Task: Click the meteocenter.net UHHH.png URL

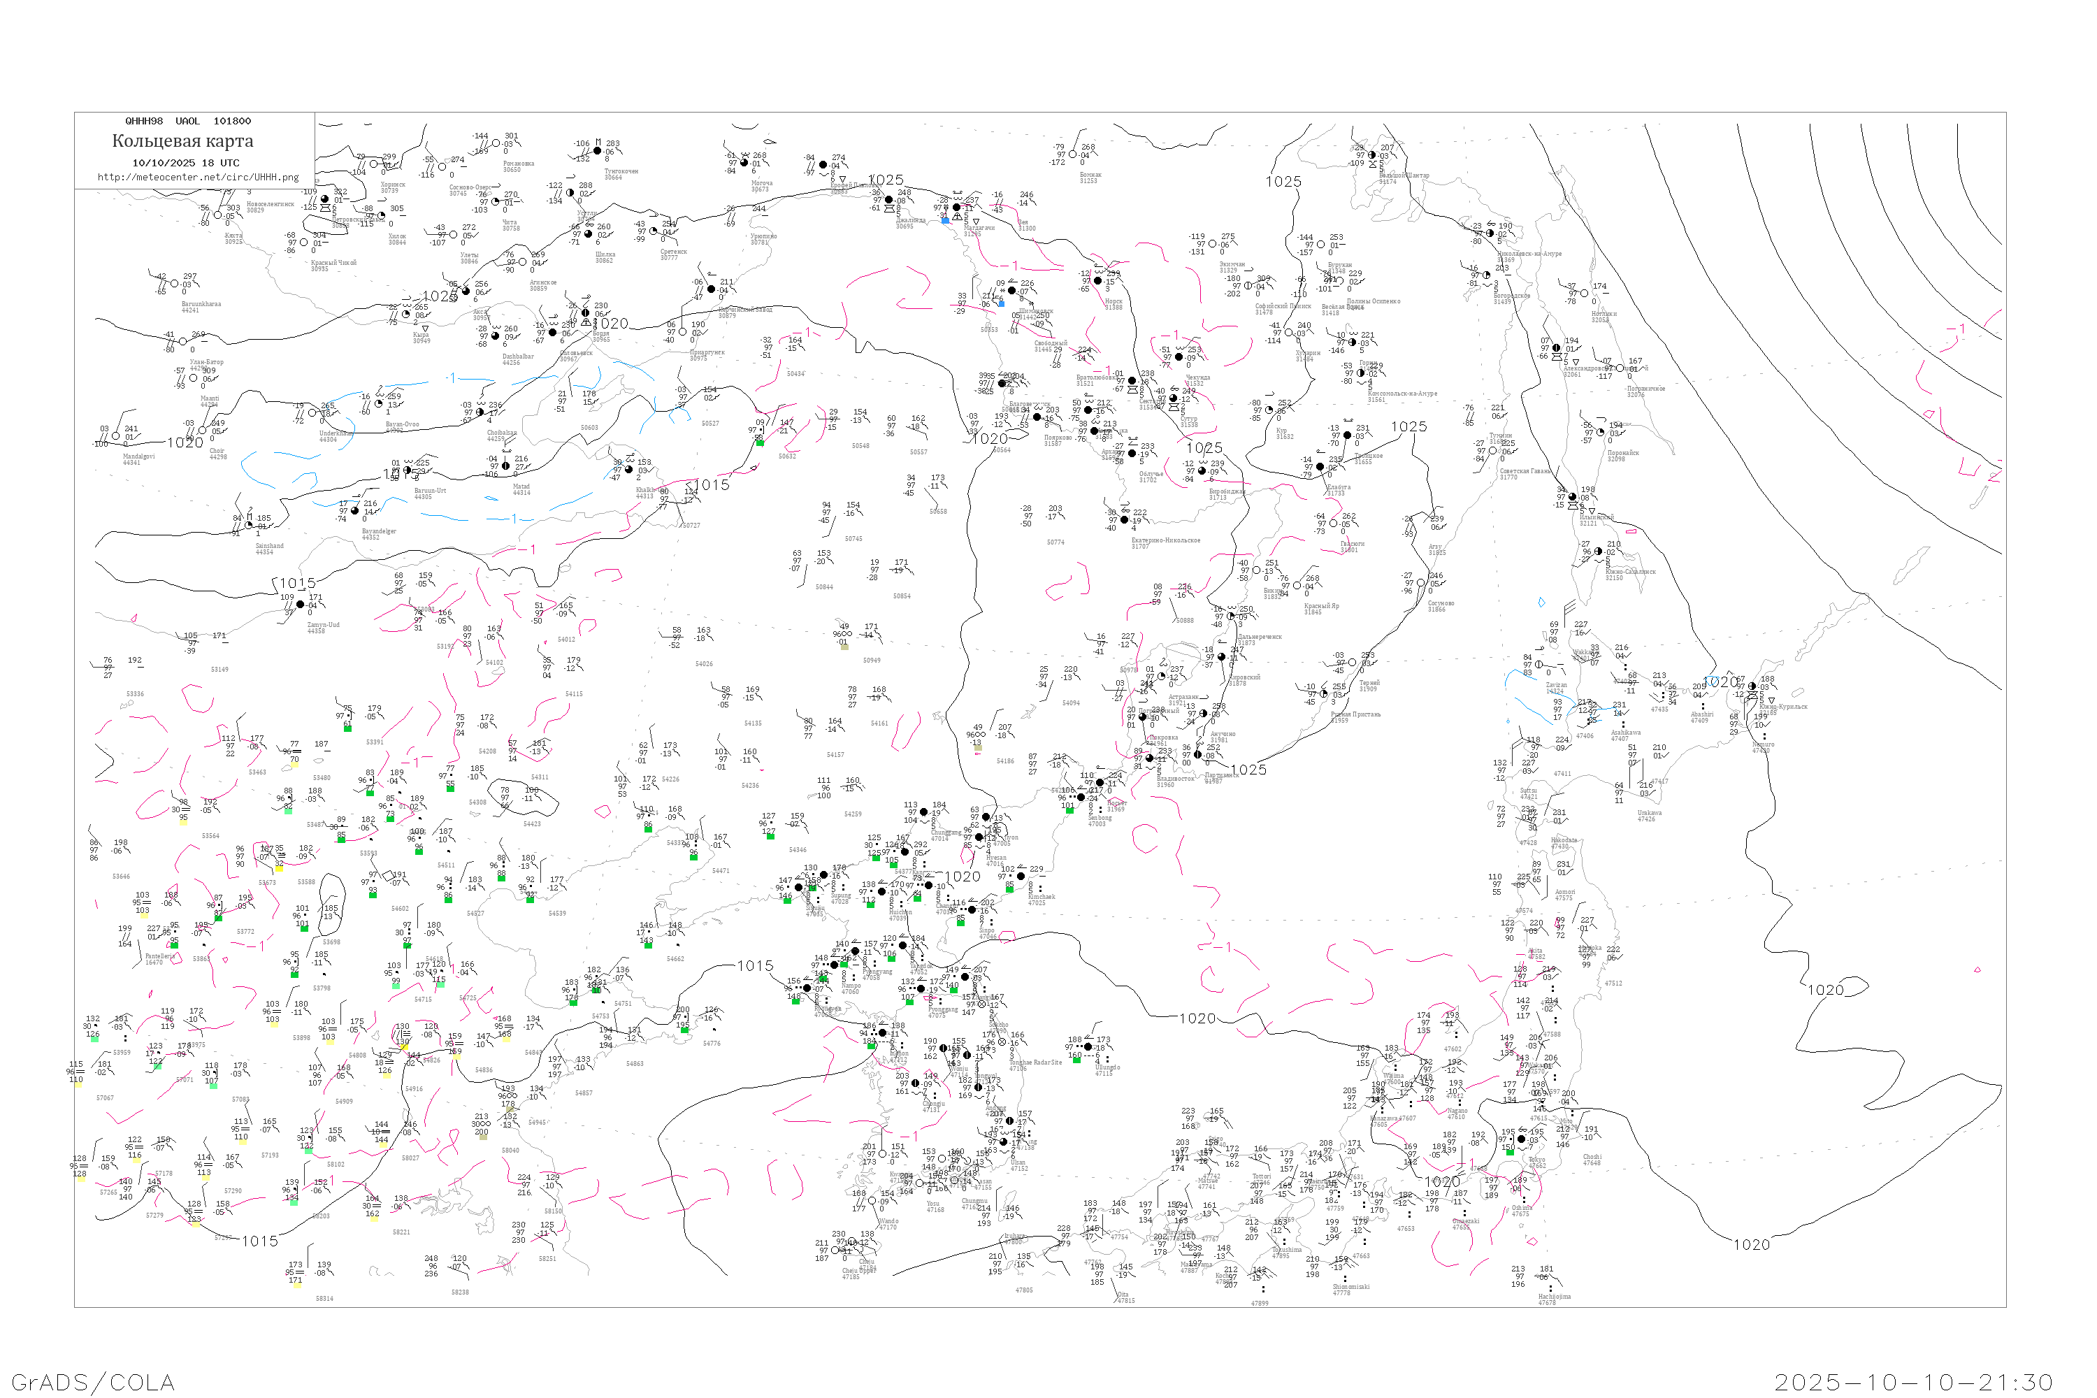Action: pyautogui.click(x=198, y=178)
